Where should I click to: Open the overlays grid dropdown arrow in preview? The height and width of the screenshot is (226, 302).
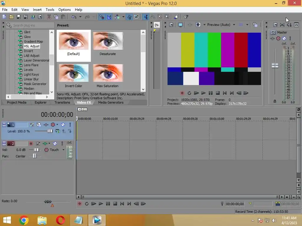click(x=247, y=25)
